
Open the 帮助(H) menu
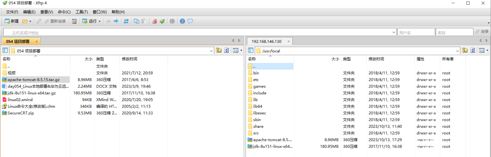coord(118,12)
